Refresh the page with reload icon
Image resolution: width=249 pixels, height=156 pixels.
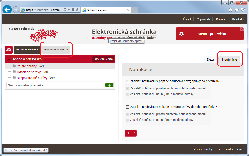tap(77, 10)
